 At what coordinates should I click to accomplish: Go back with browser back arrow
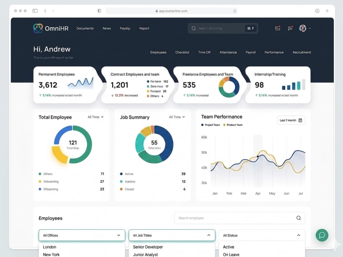(45, 11)
